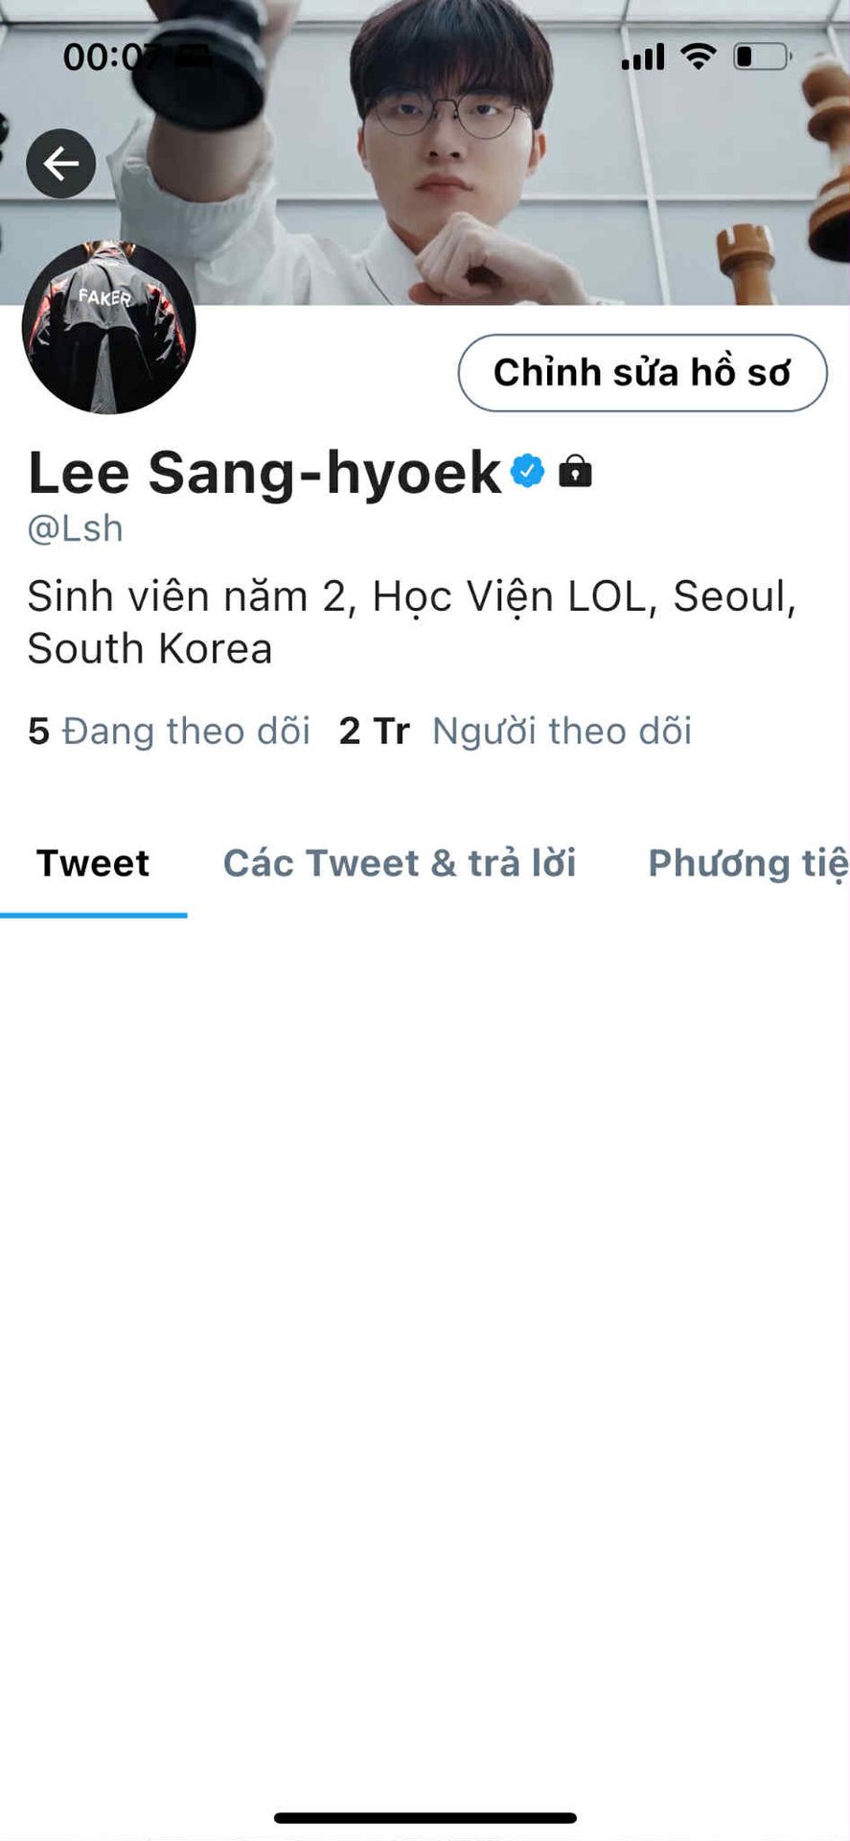The height and width of the screenshot is (1841, 850).
Task: Tap the 00:07 status bar clock
Action: point(113,58)
